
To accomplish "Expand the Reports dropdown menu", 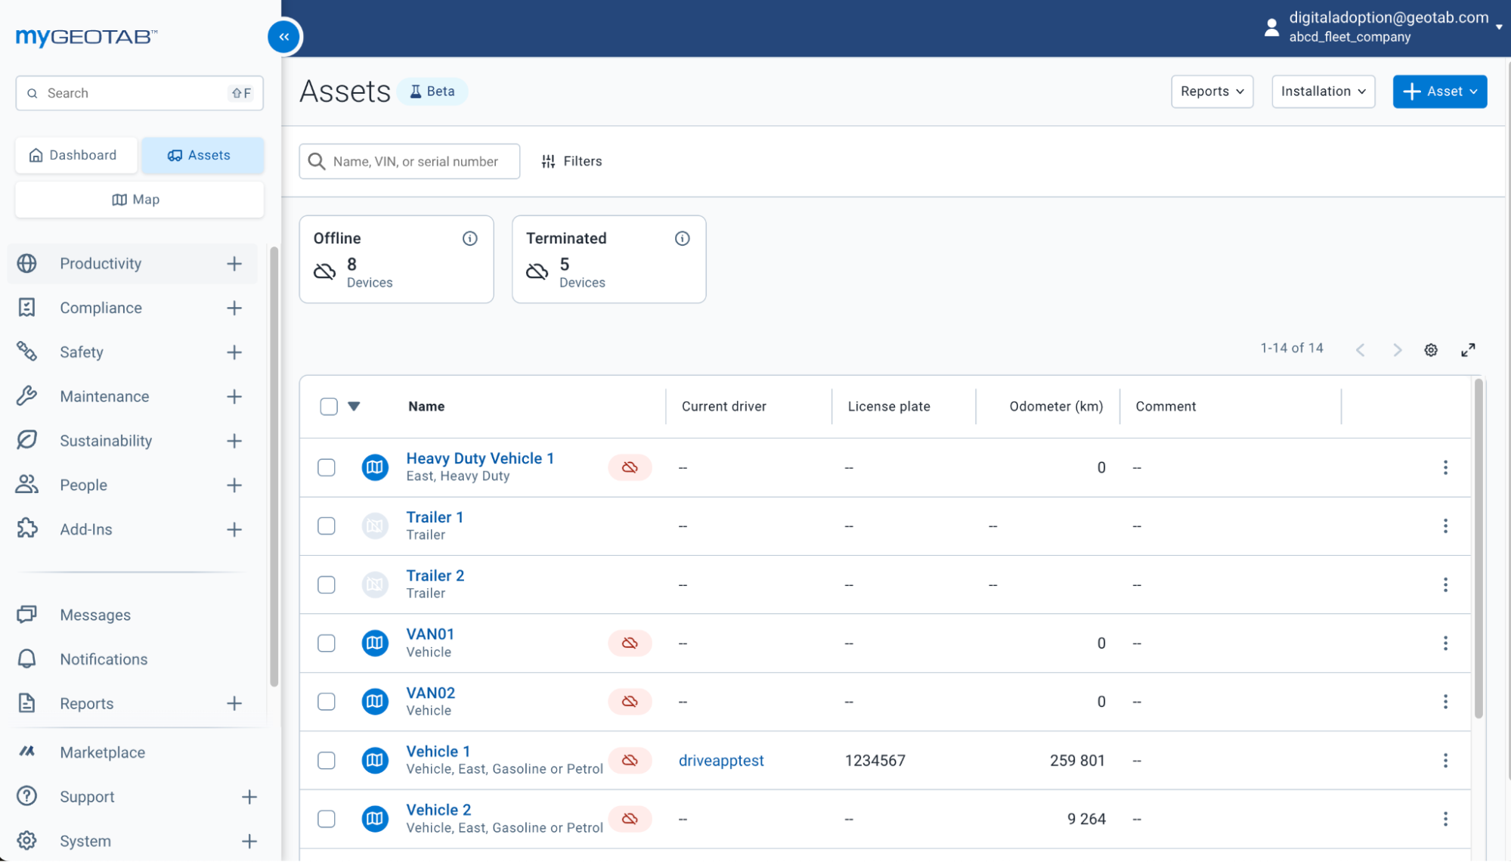I will [1212, 91].
